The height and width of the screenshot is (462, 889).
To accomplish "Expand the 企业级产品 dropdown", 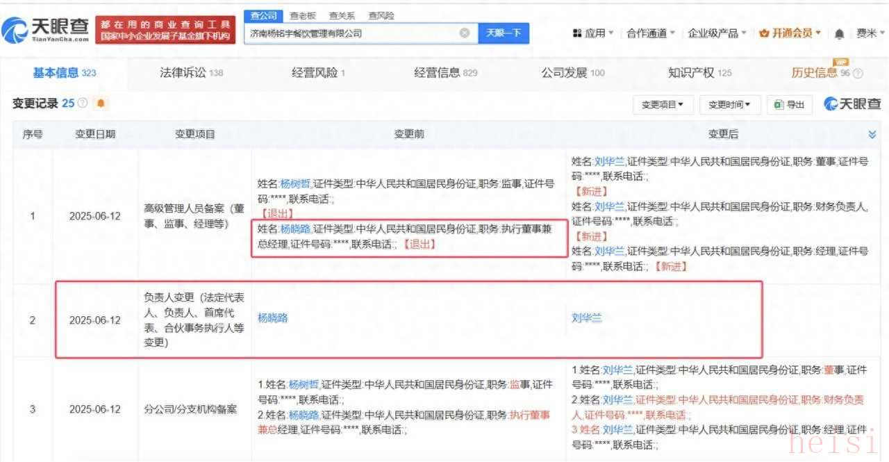I will click(717, 33).
